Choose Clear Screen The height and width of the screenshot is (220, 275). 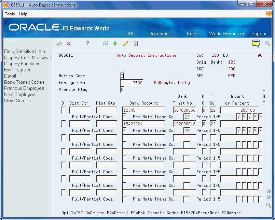tap(17, 100)
